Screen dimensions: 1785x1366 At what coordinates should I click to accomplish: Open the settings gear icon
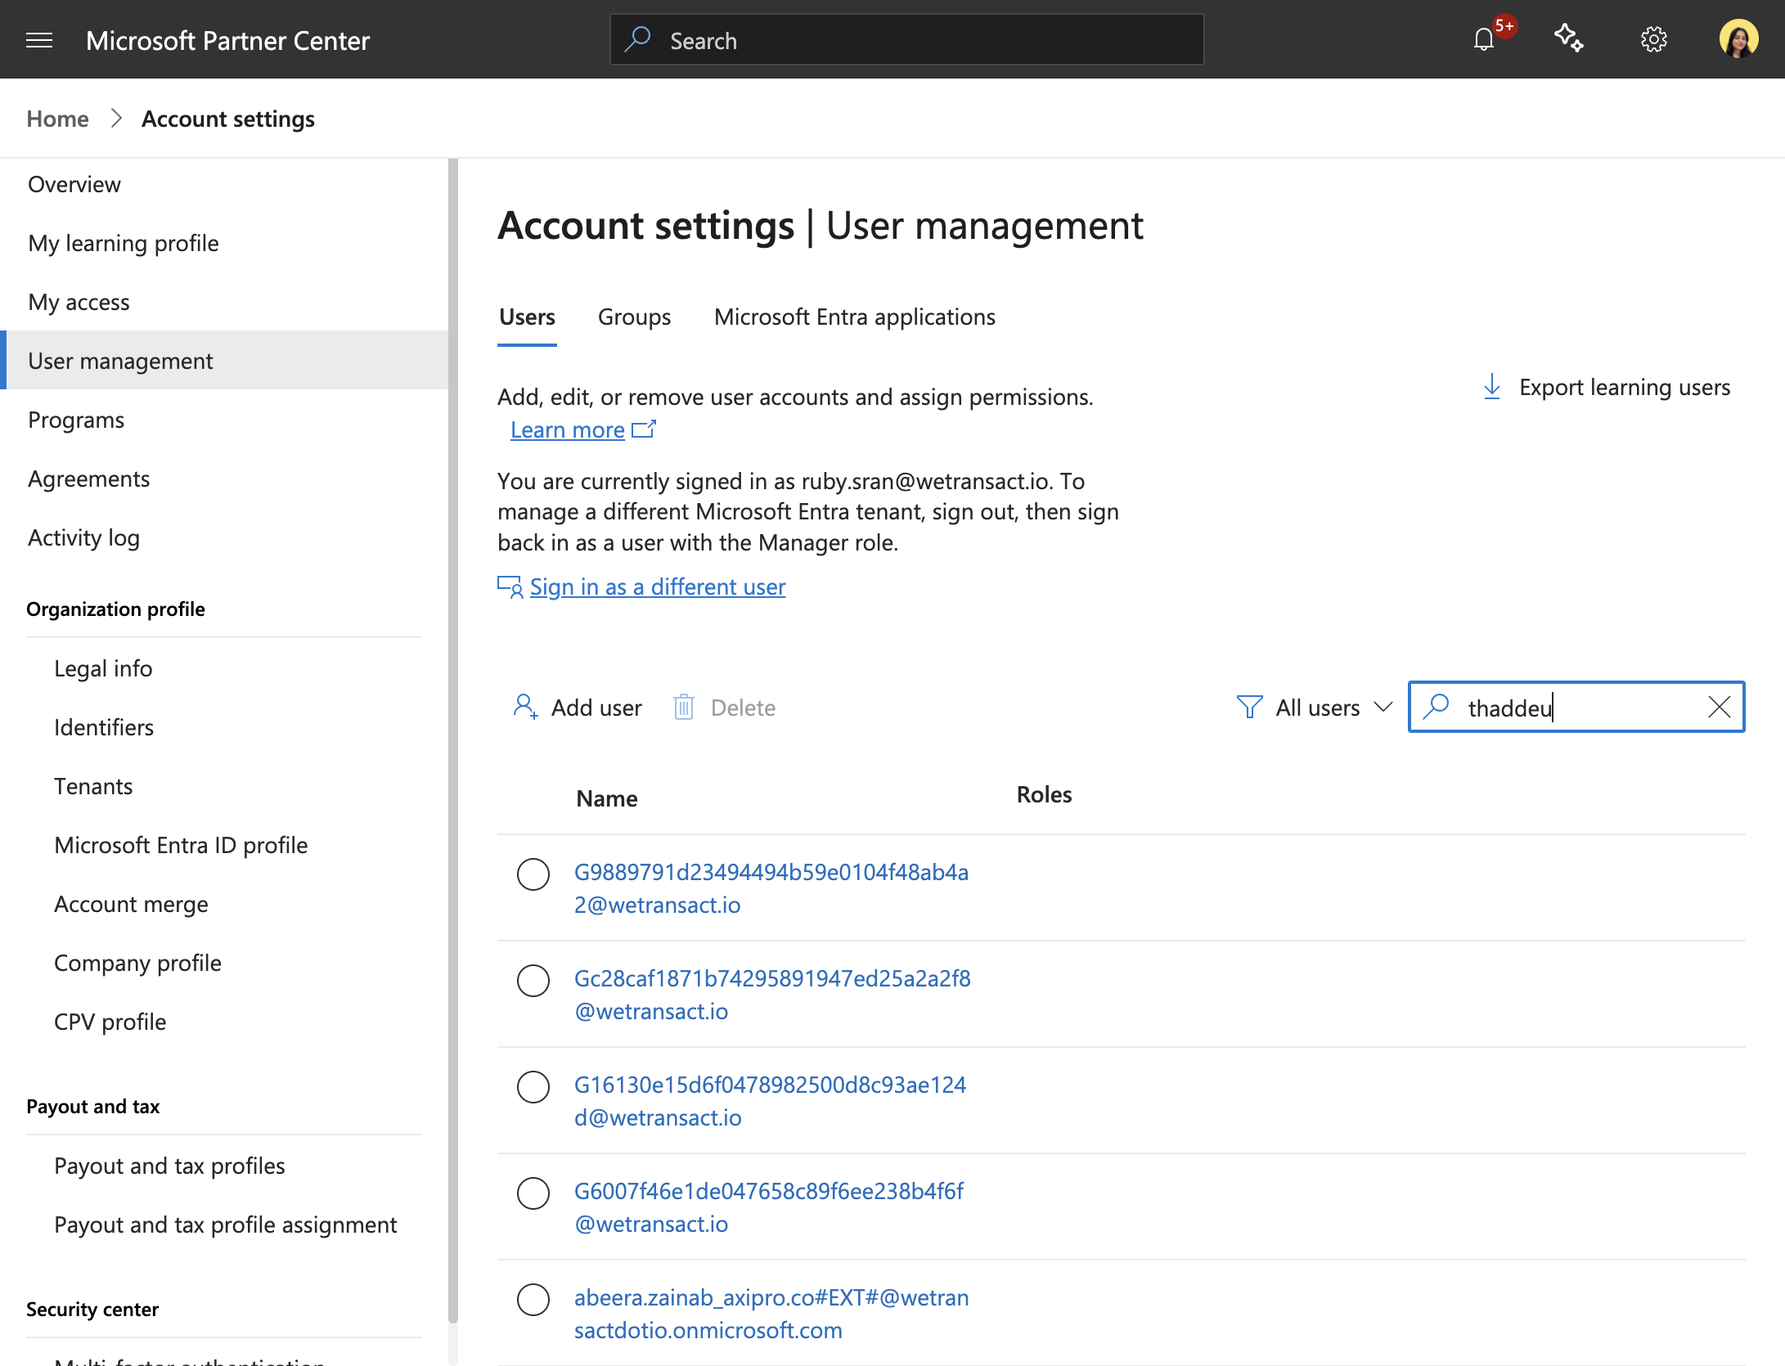point(1654,39)
